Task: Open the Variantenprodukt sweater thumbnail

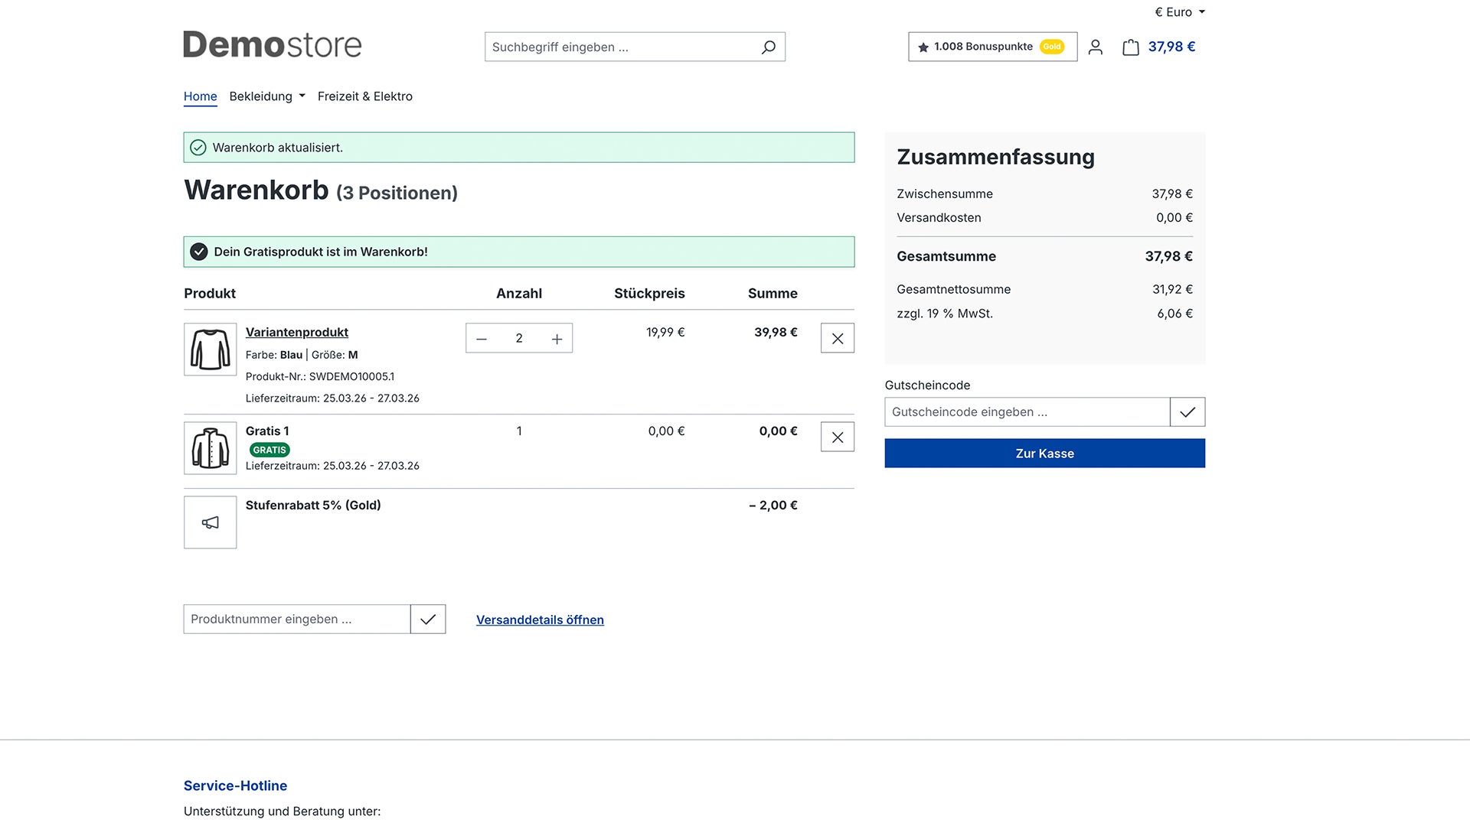Action: pyautogui.click(x=211, y=350)
